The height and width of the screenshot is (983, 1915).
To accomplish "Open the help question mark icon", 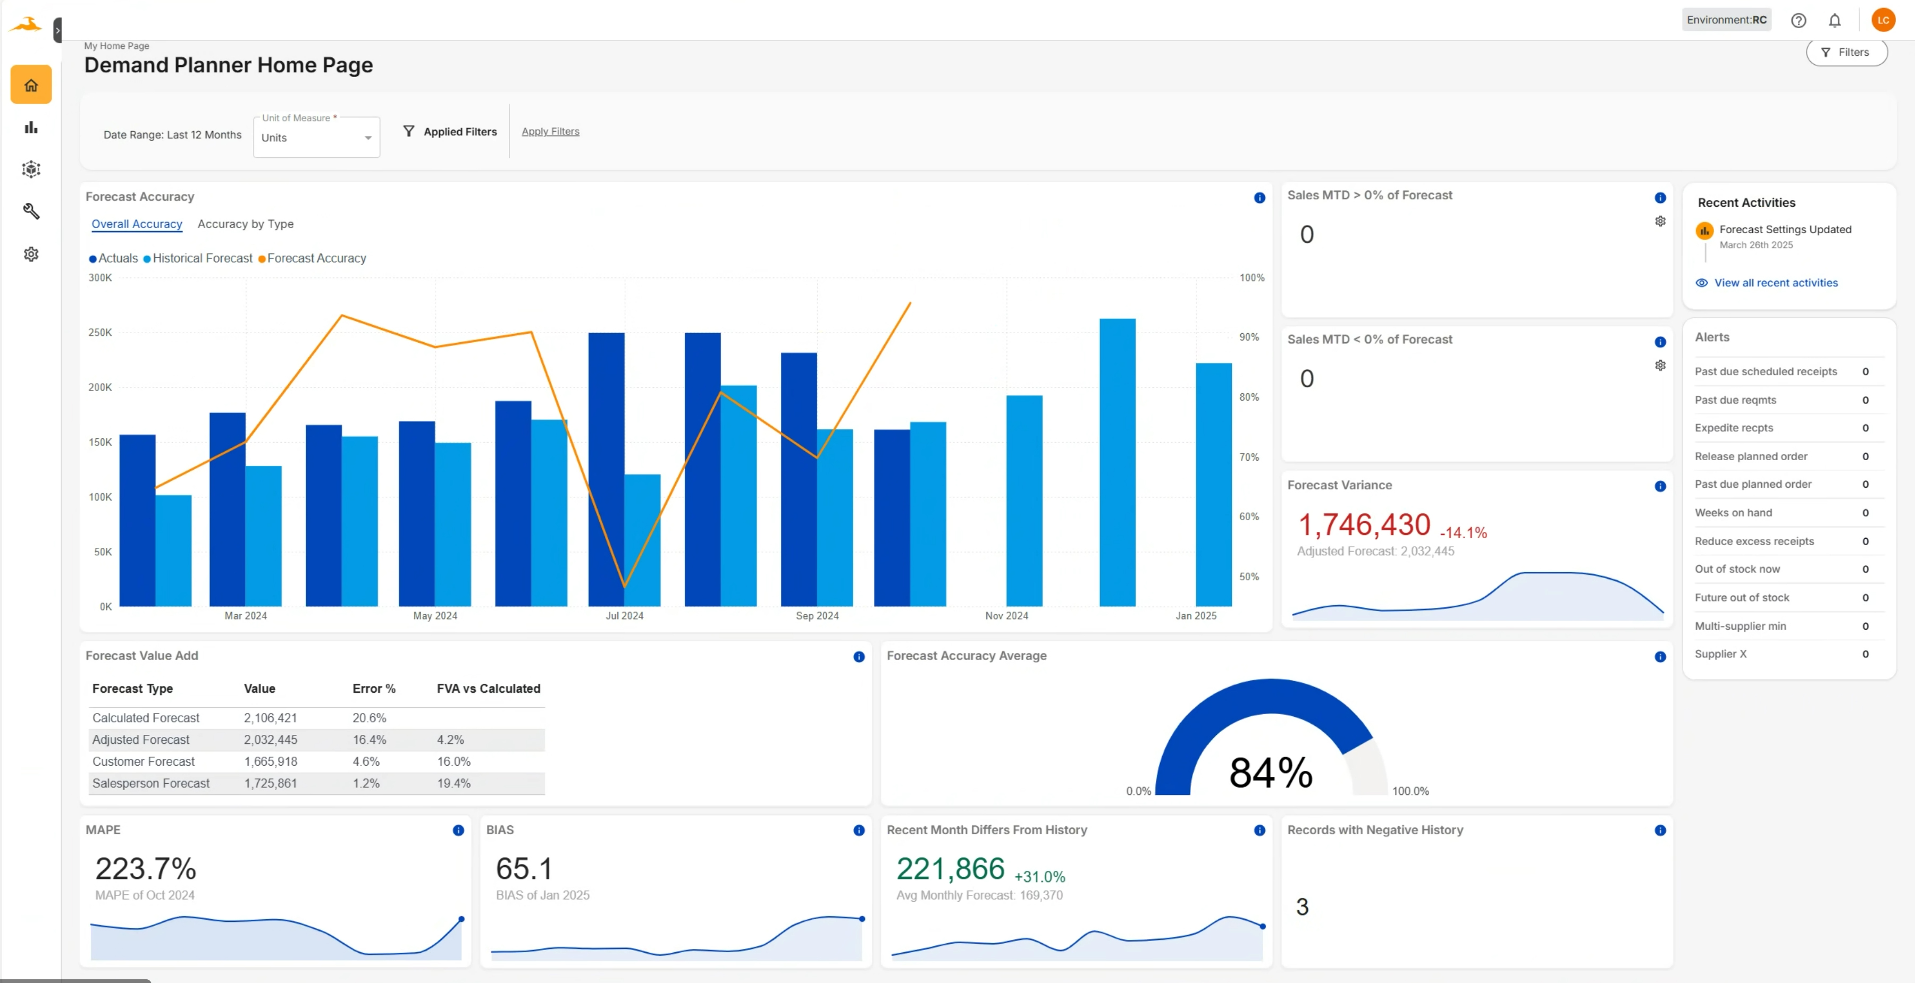I will (x=1798, y=20).
